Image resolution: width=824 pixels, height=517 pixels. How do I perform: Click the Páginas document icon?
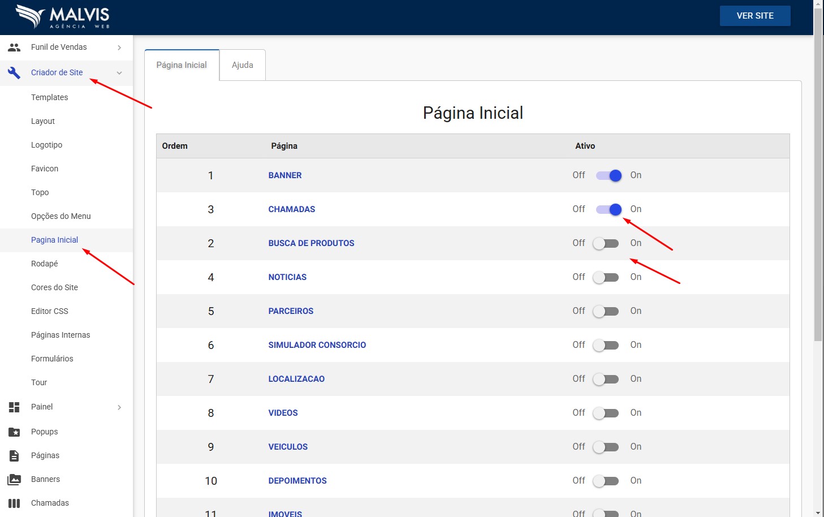pos(14,456)
